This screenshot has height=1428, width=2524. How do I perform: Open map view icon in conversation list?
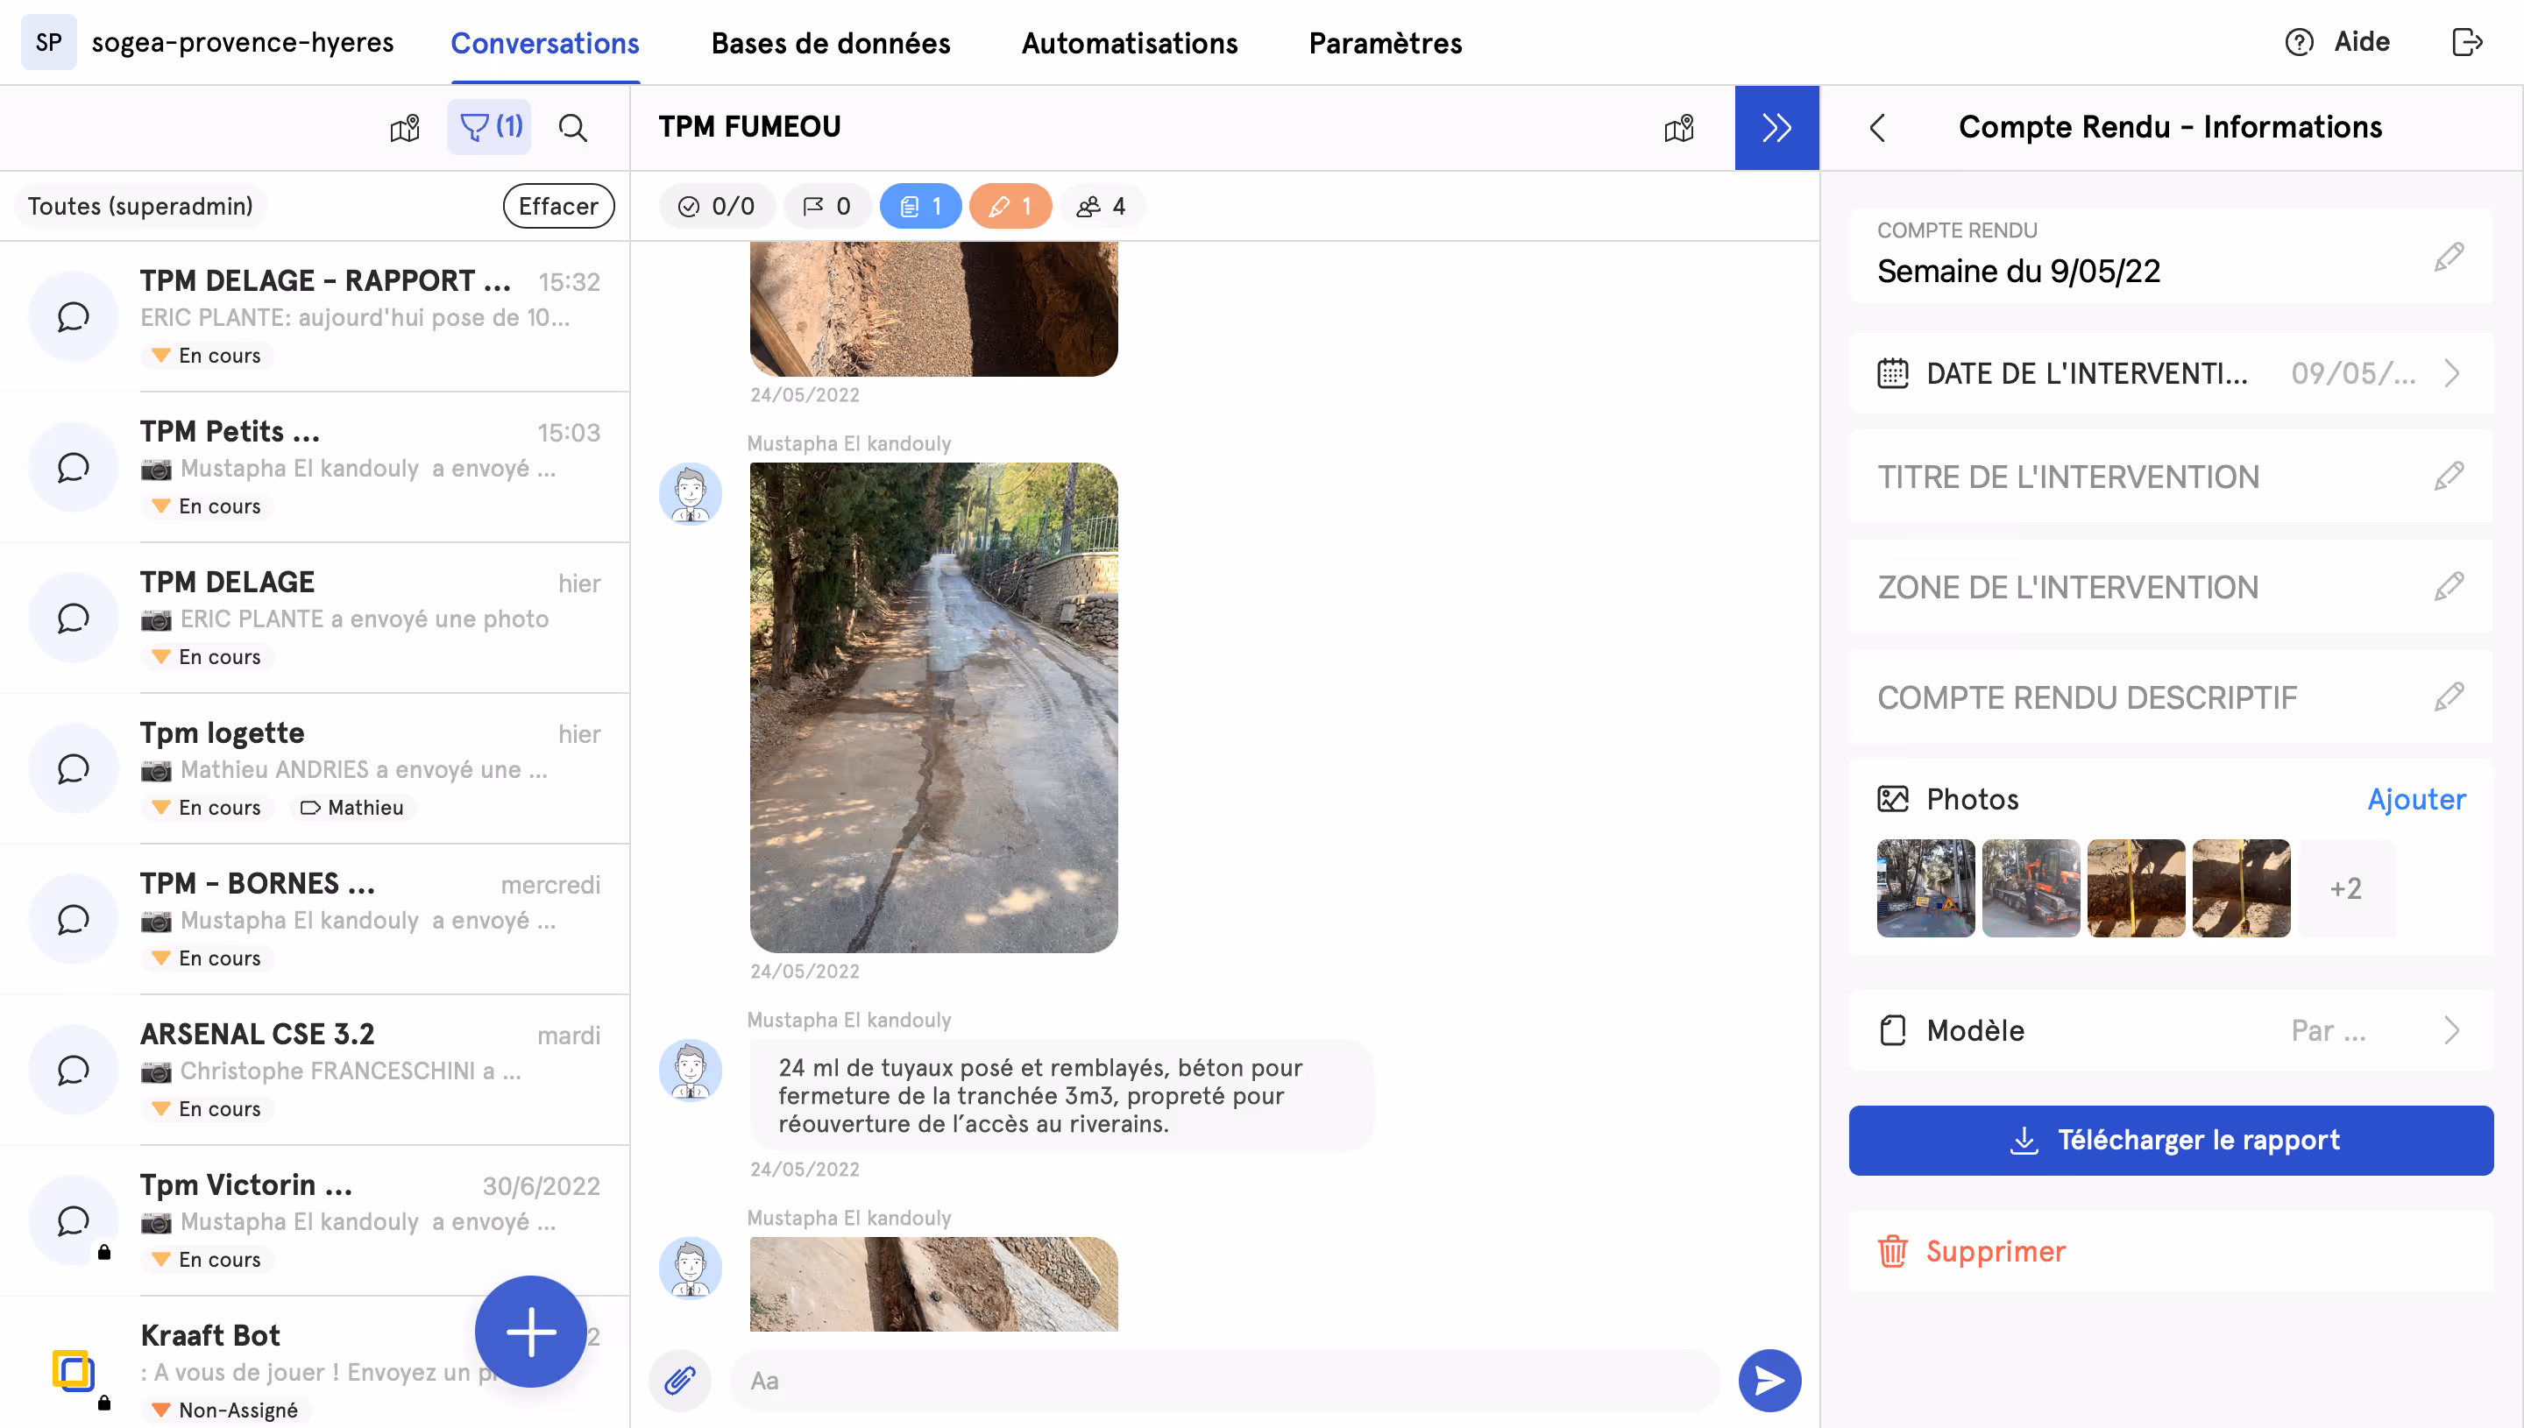click(x=405, y=128)
